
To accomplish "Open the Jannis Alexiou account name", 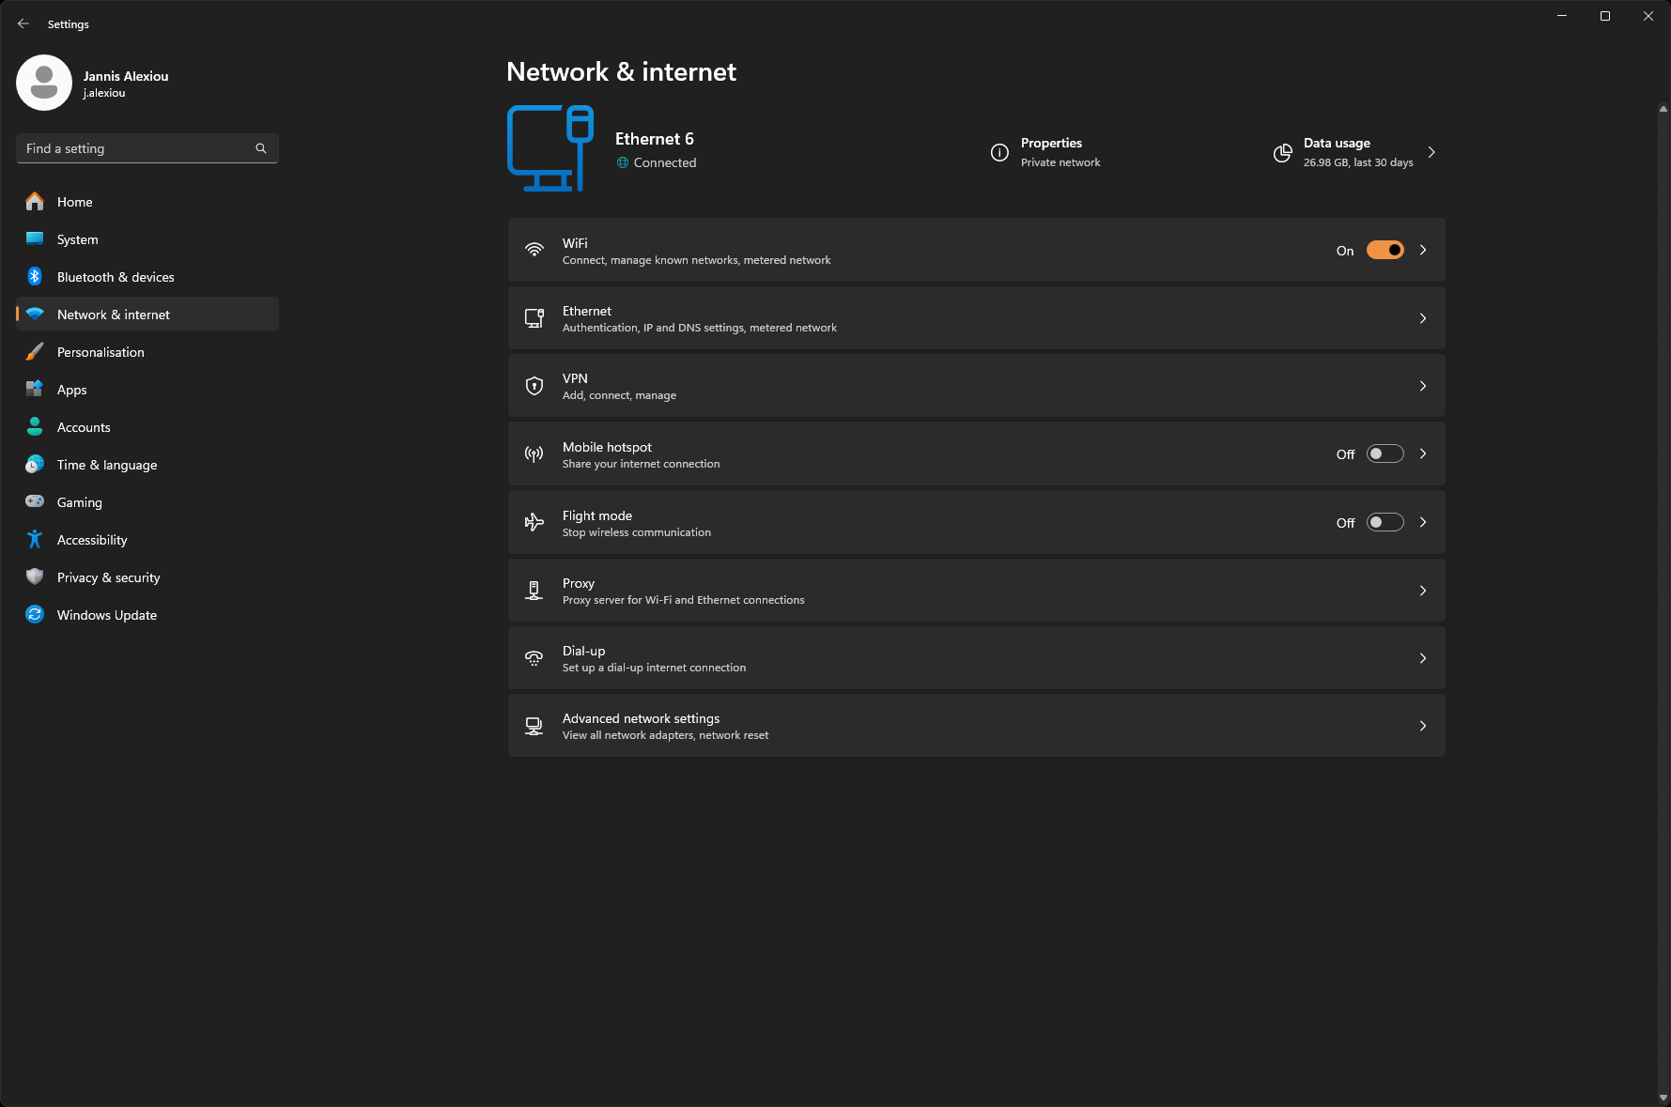I will tap(126, 76).
